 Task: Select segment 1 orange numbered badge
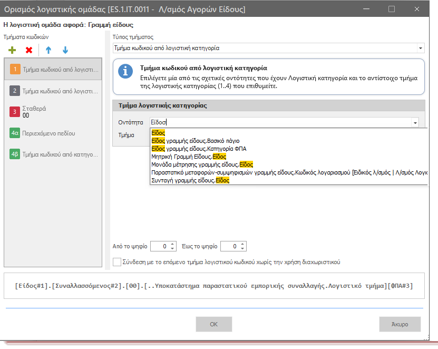[15, 69]
